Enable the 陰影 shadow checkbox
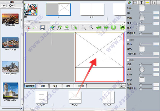 pyautogui.click(x=128, y=60)
